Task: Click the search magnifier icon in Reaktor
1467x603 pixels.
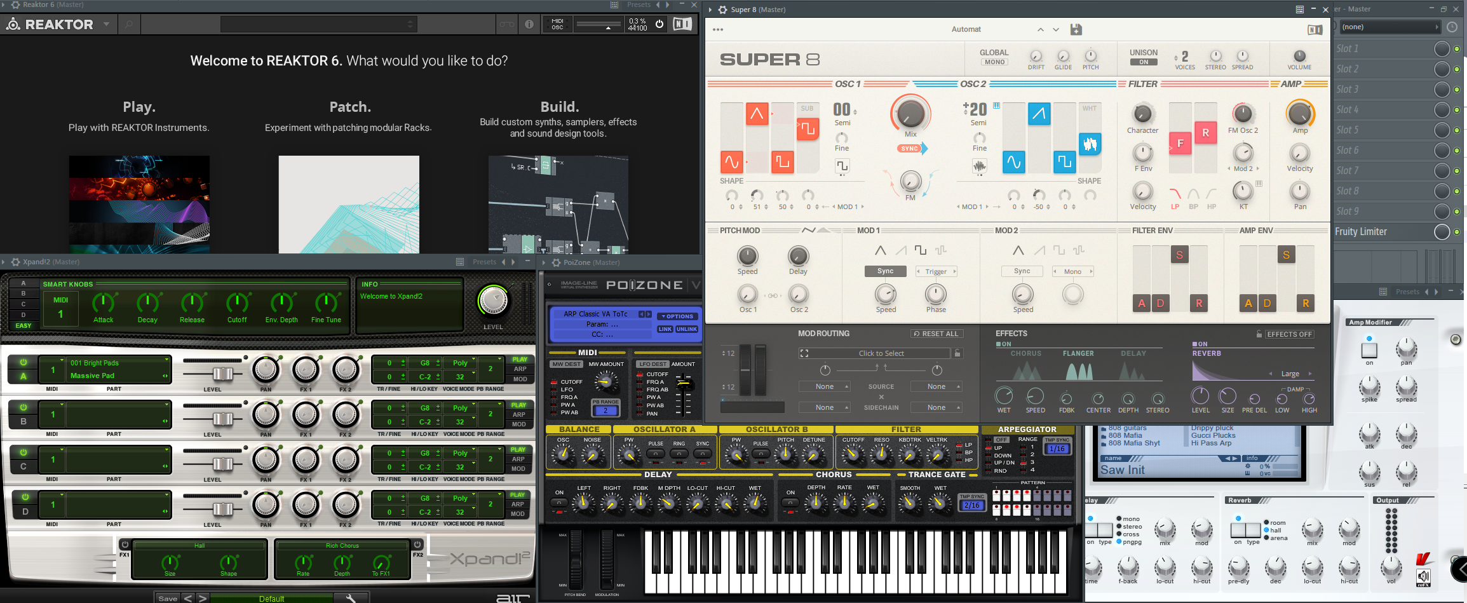Action: (x=129, y=25)
